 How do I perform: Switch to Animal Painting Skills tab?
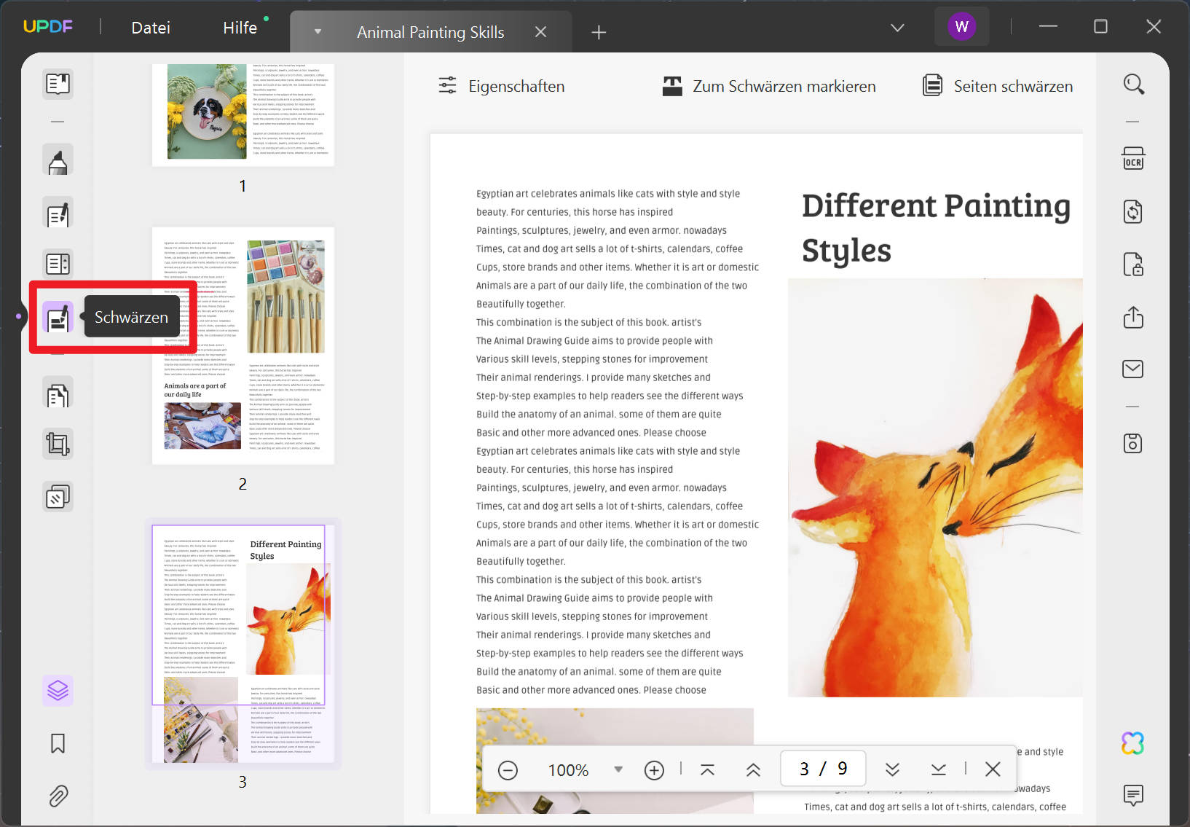click(x=430, y=32)
